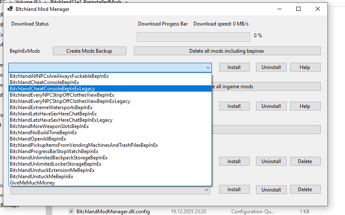The height and width of the screenshot is (215, 345).
Task: Select BitchlandAllNPCsAreAlwaysFuckableBepInEx from list
Action: (x=110, y=76)
